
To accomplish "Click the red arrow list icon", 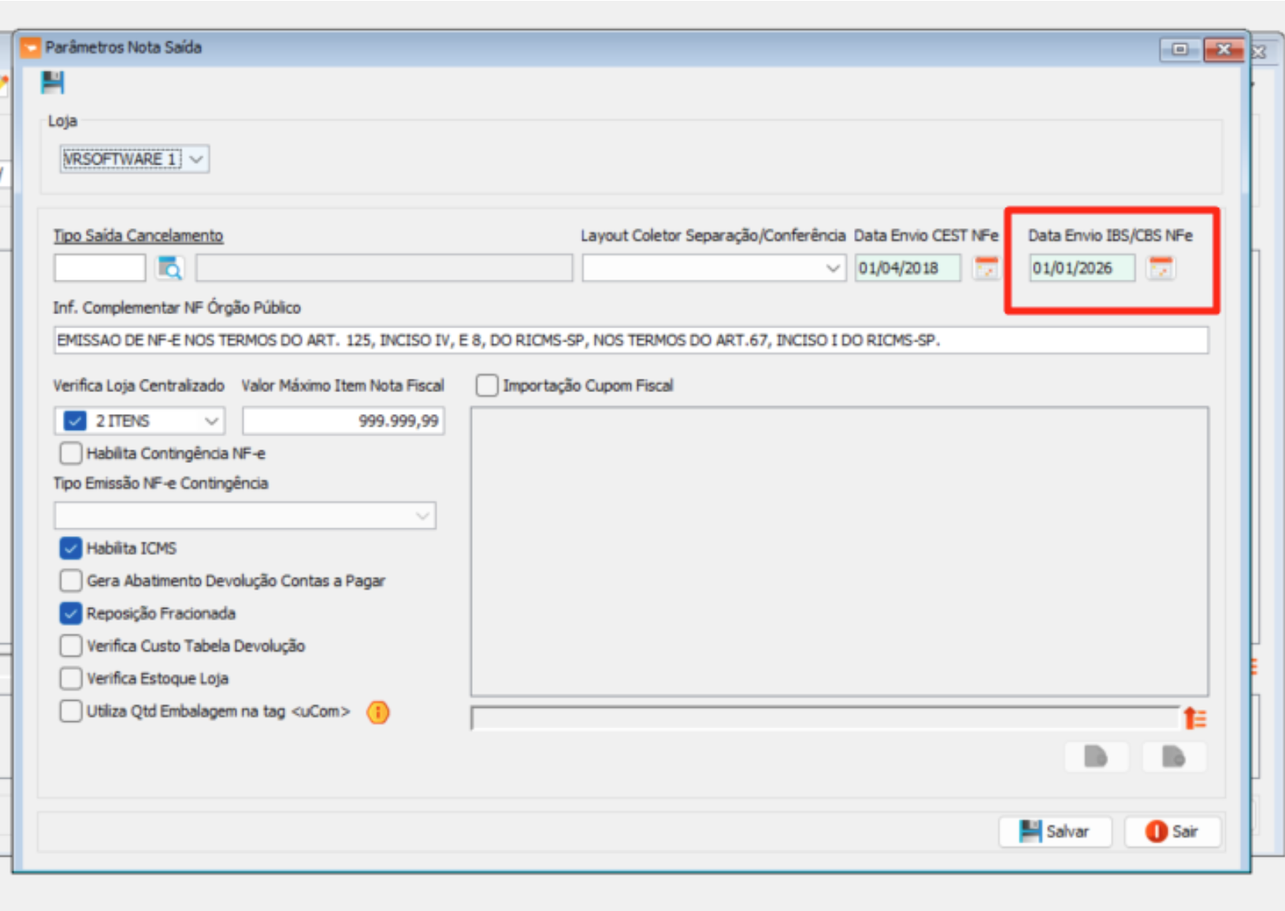I will click(1194, 718).
